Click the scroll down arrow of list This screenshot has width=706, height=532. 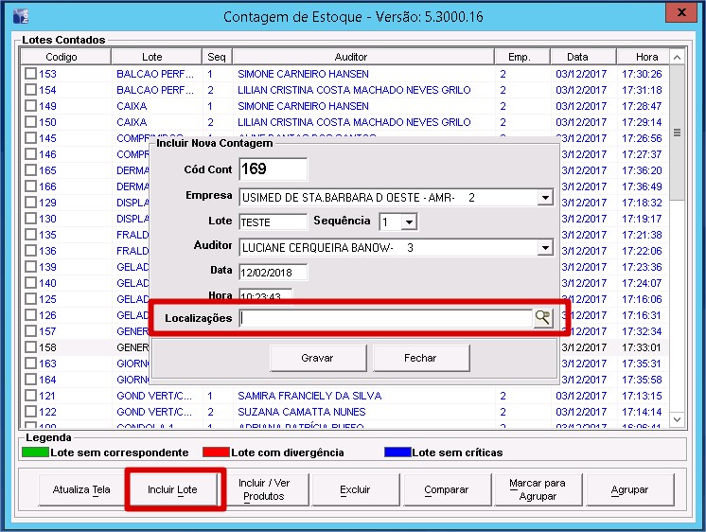click(677, 417)
